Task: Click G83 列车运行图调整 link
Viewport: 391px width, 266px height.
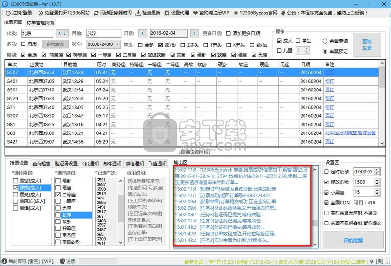Action: coord(350,133)
